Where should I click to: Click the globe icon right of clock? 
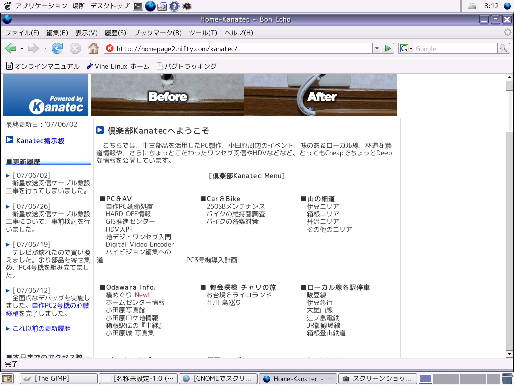507,6
